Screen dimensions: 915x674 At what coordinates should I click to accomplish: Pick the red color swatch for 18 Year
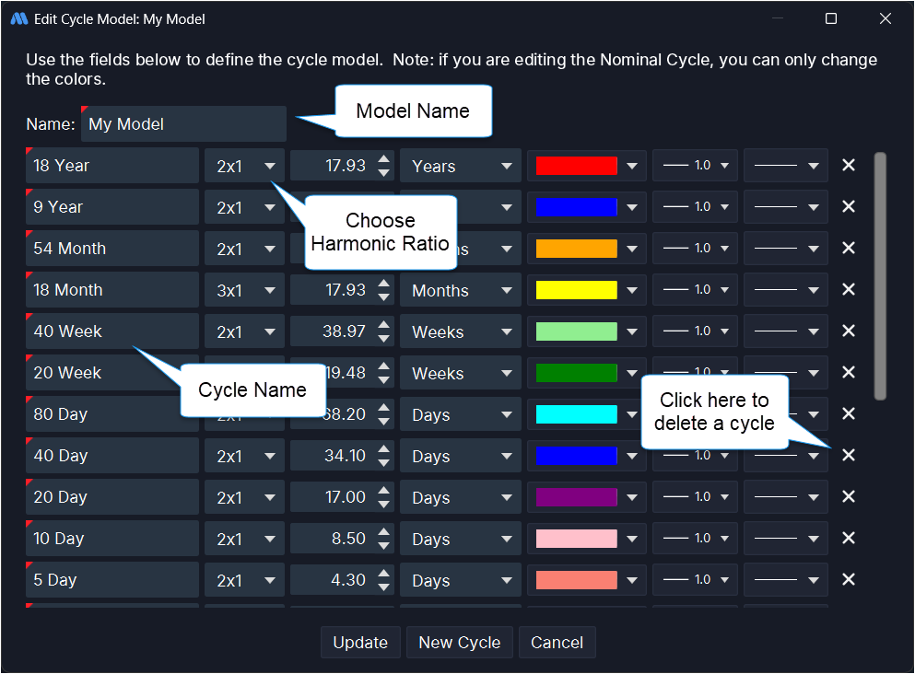(577, 166)
